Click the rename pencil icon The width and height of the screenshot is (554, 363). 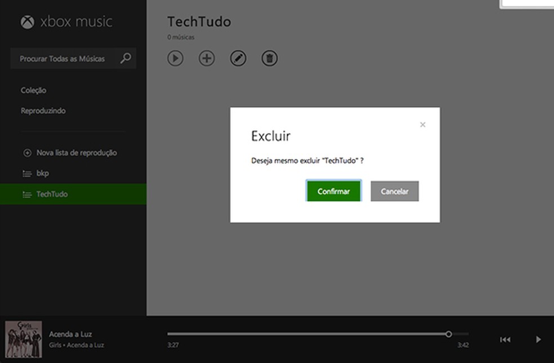click(x=238, y=59)
